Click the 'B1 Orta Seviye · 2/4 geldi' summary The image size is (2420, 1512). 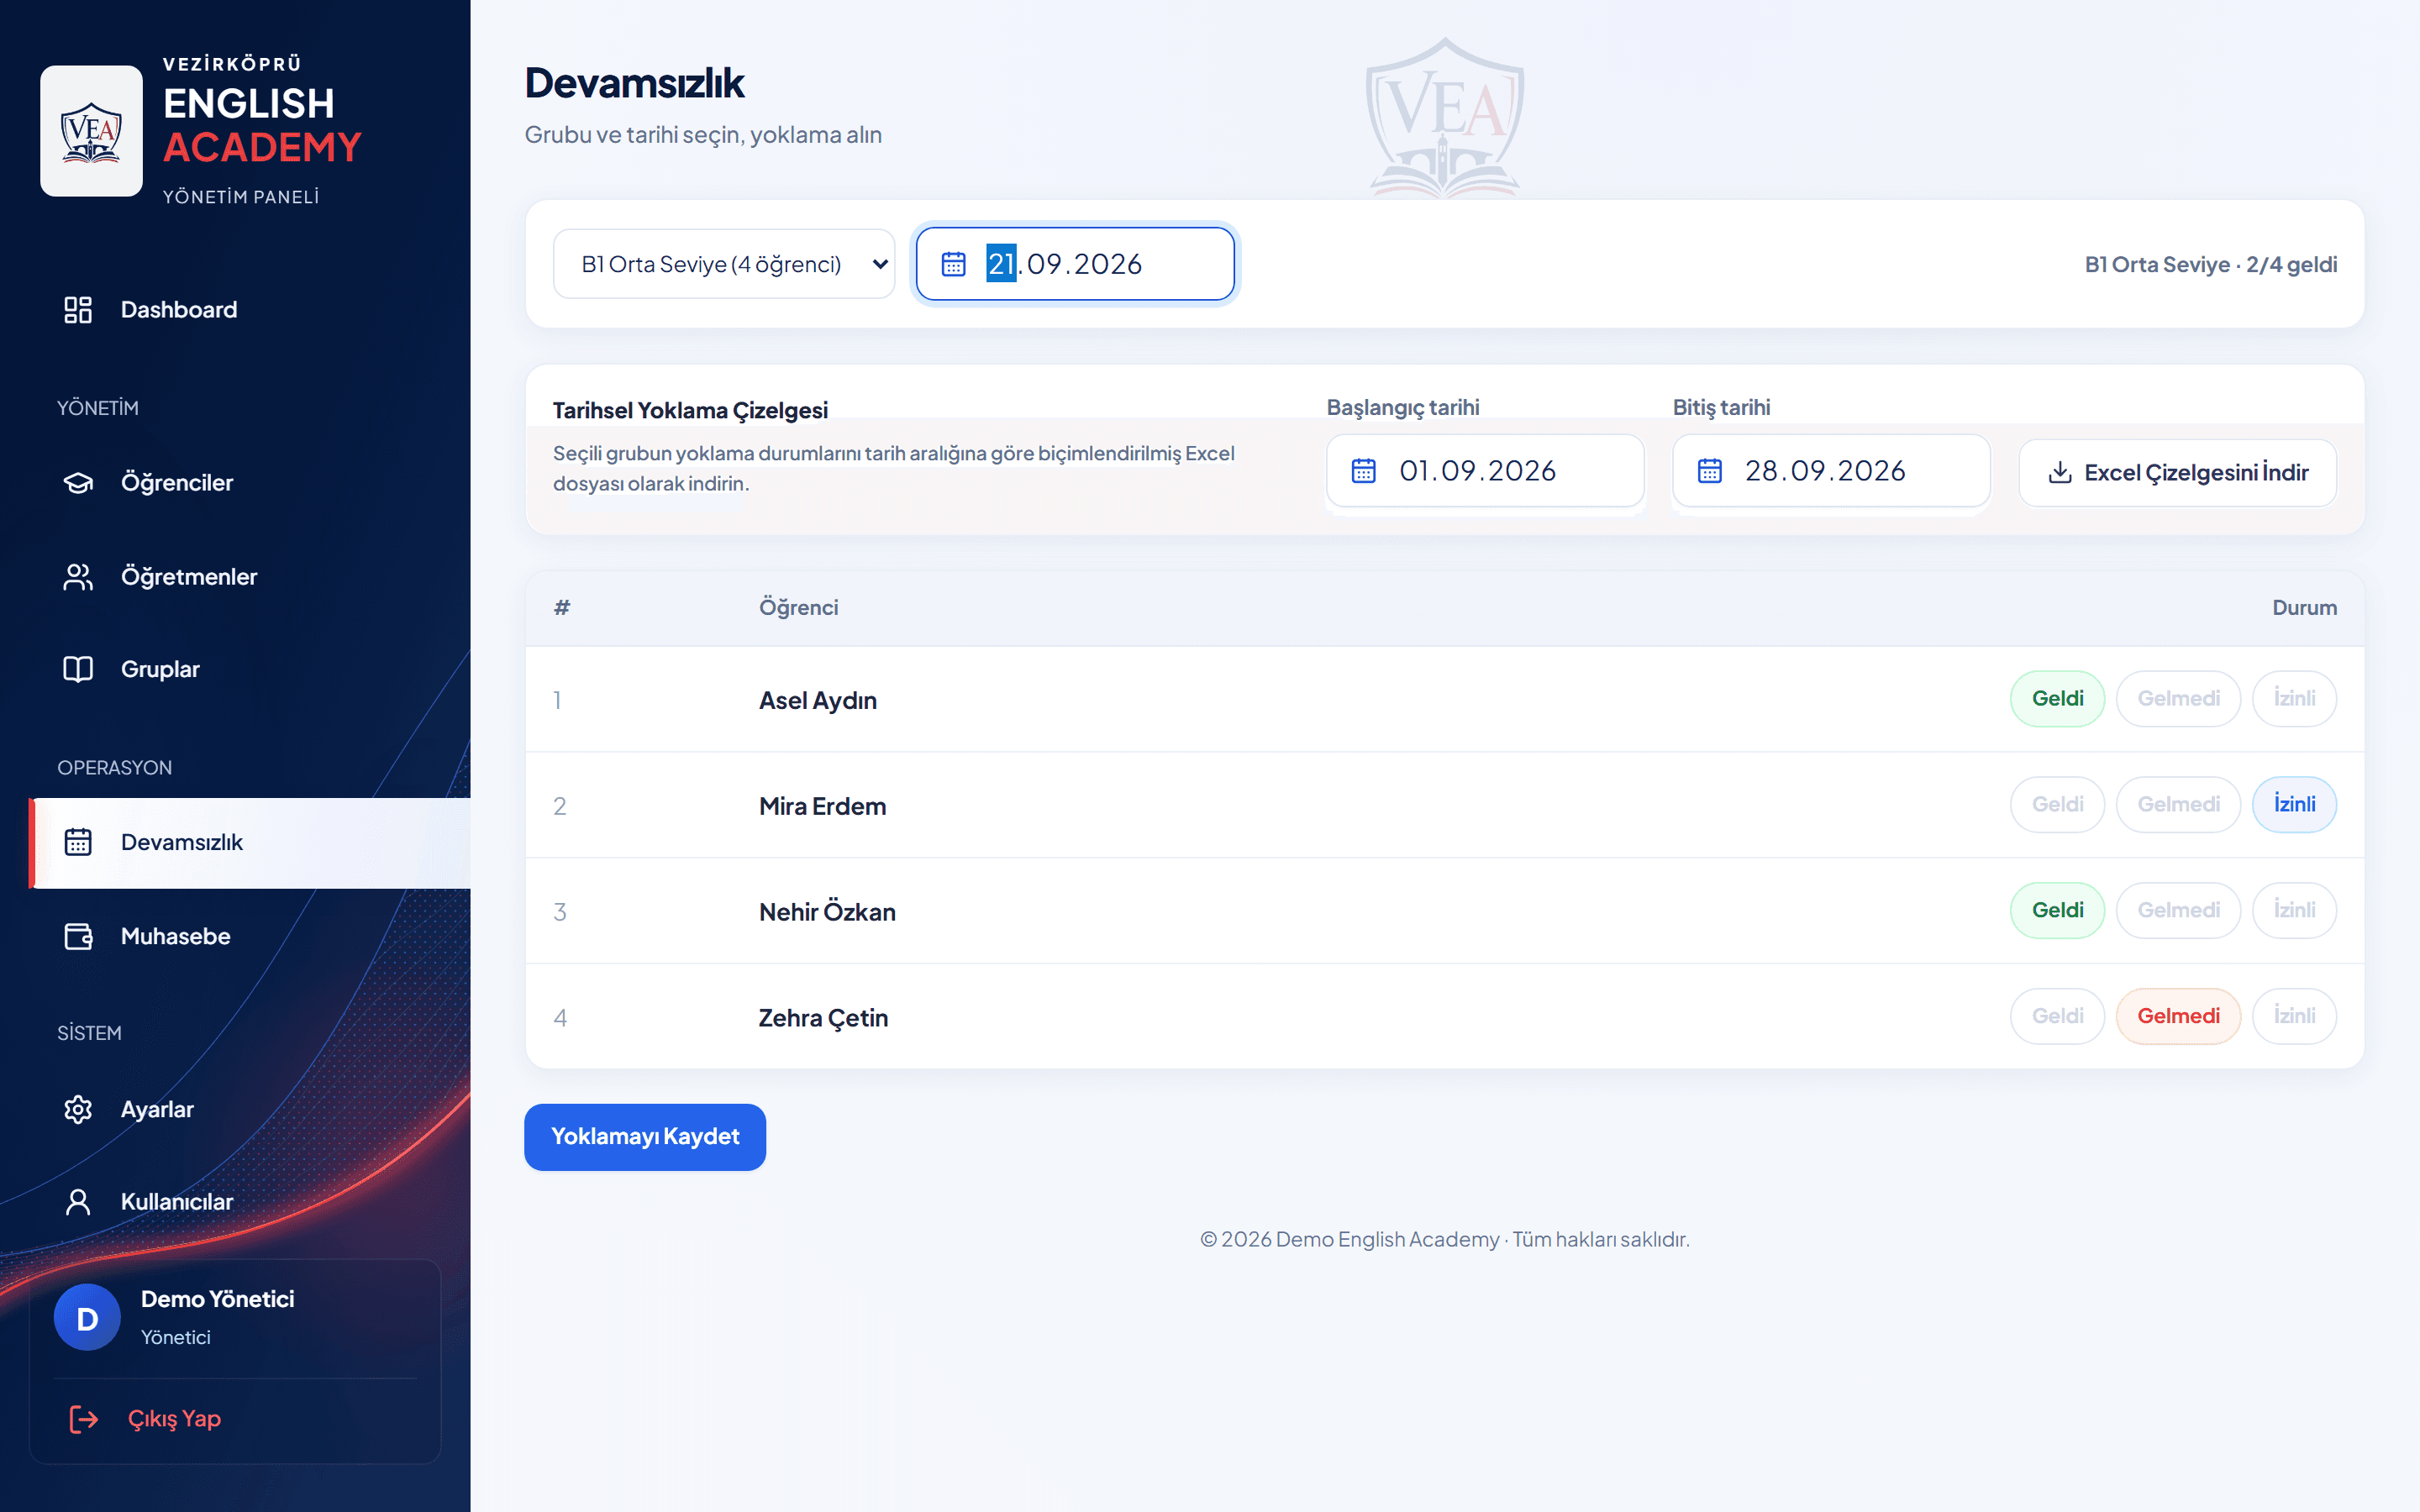coord(2210,264)
